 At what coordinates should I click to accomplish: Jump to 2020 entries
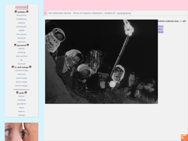pyautogui.click(x=160, y=32)
